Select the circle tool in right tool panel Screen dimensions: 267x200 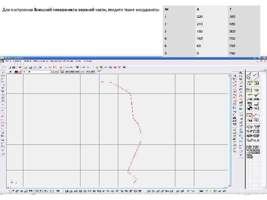pyautogui.click(x=249, y=78)
